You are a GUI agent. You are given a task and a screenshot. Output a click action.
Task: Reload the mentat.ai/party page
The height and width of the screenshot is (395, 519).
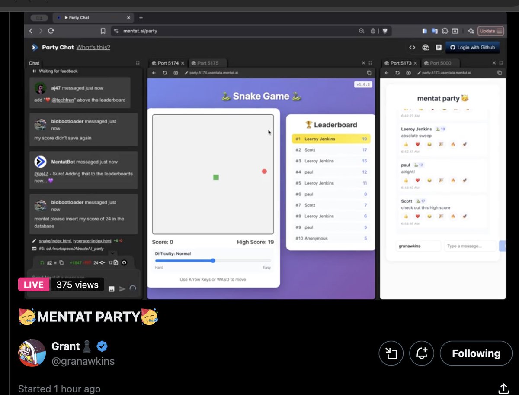coord(51,31)
